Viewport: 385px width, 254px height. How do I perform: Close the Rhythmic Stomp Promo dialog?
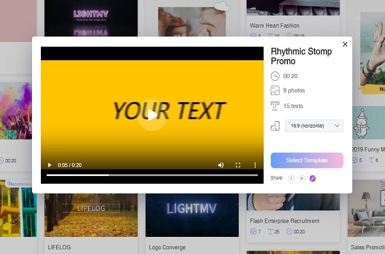click(345, 44)
